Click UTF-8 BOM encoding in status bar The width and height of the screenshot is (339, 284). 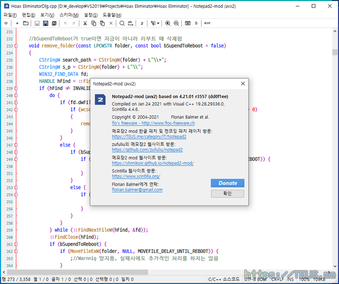click(x=255, y=279)
